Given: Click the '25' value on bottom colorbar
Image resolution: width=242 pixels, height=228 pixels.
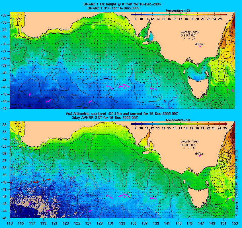Looking at the screenshot, I should tap(225, 128).
